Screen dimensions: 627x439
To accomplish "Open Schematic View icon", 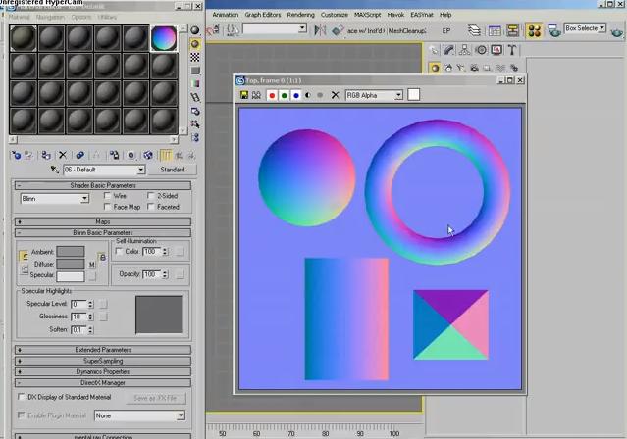I will [512, 30].
